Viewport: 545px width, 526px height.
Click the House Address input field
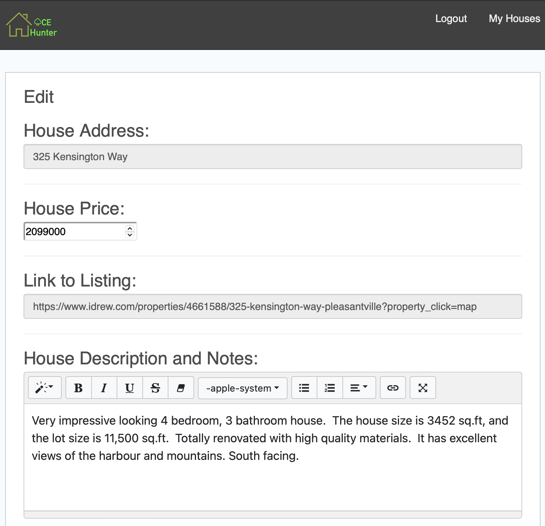[272, 157]
